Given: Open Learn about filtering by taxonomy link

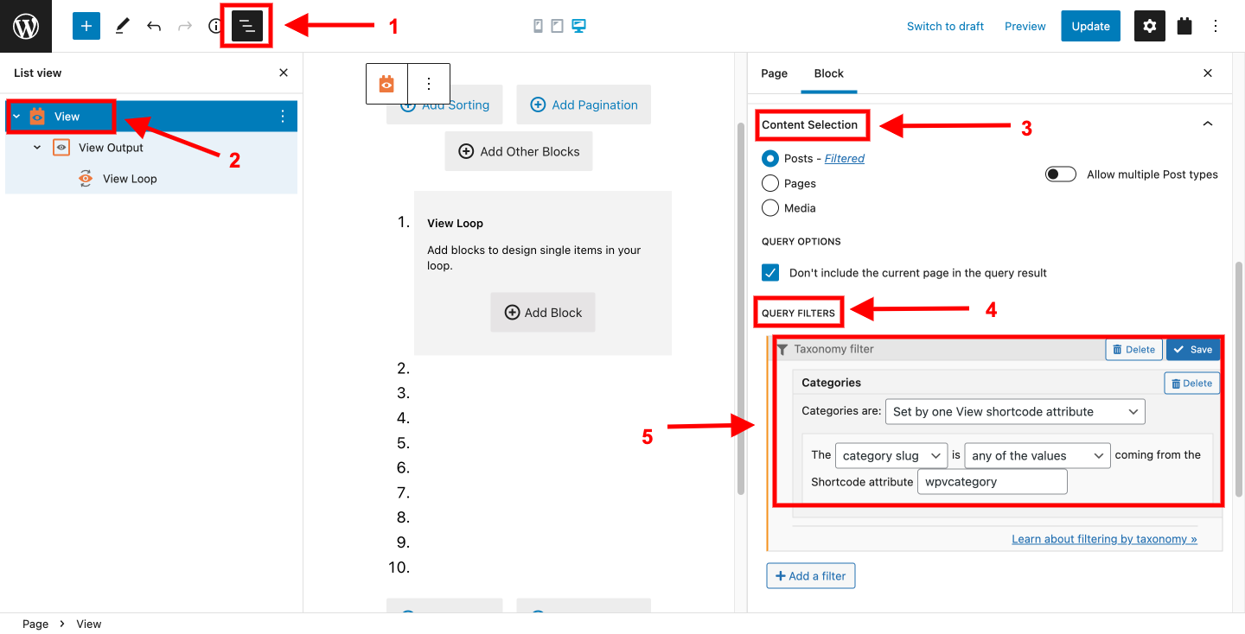Looking at the screenshot, I should [x=1104, y=539].
